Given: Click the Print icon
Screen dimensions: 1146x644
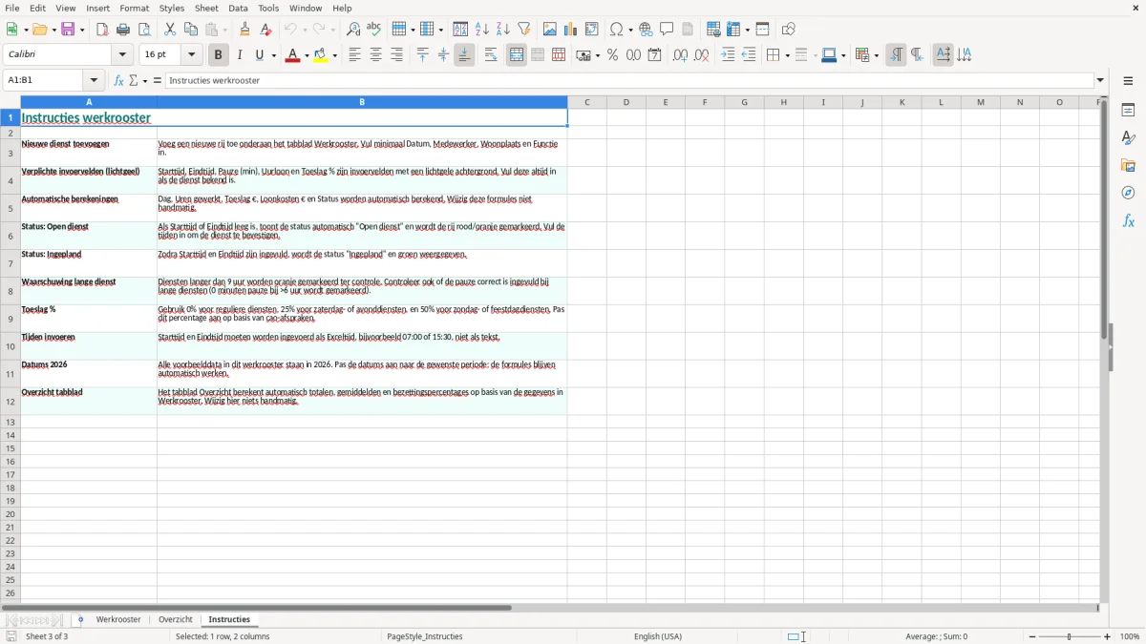Looking at the screenshot, I should click(123, 30).
